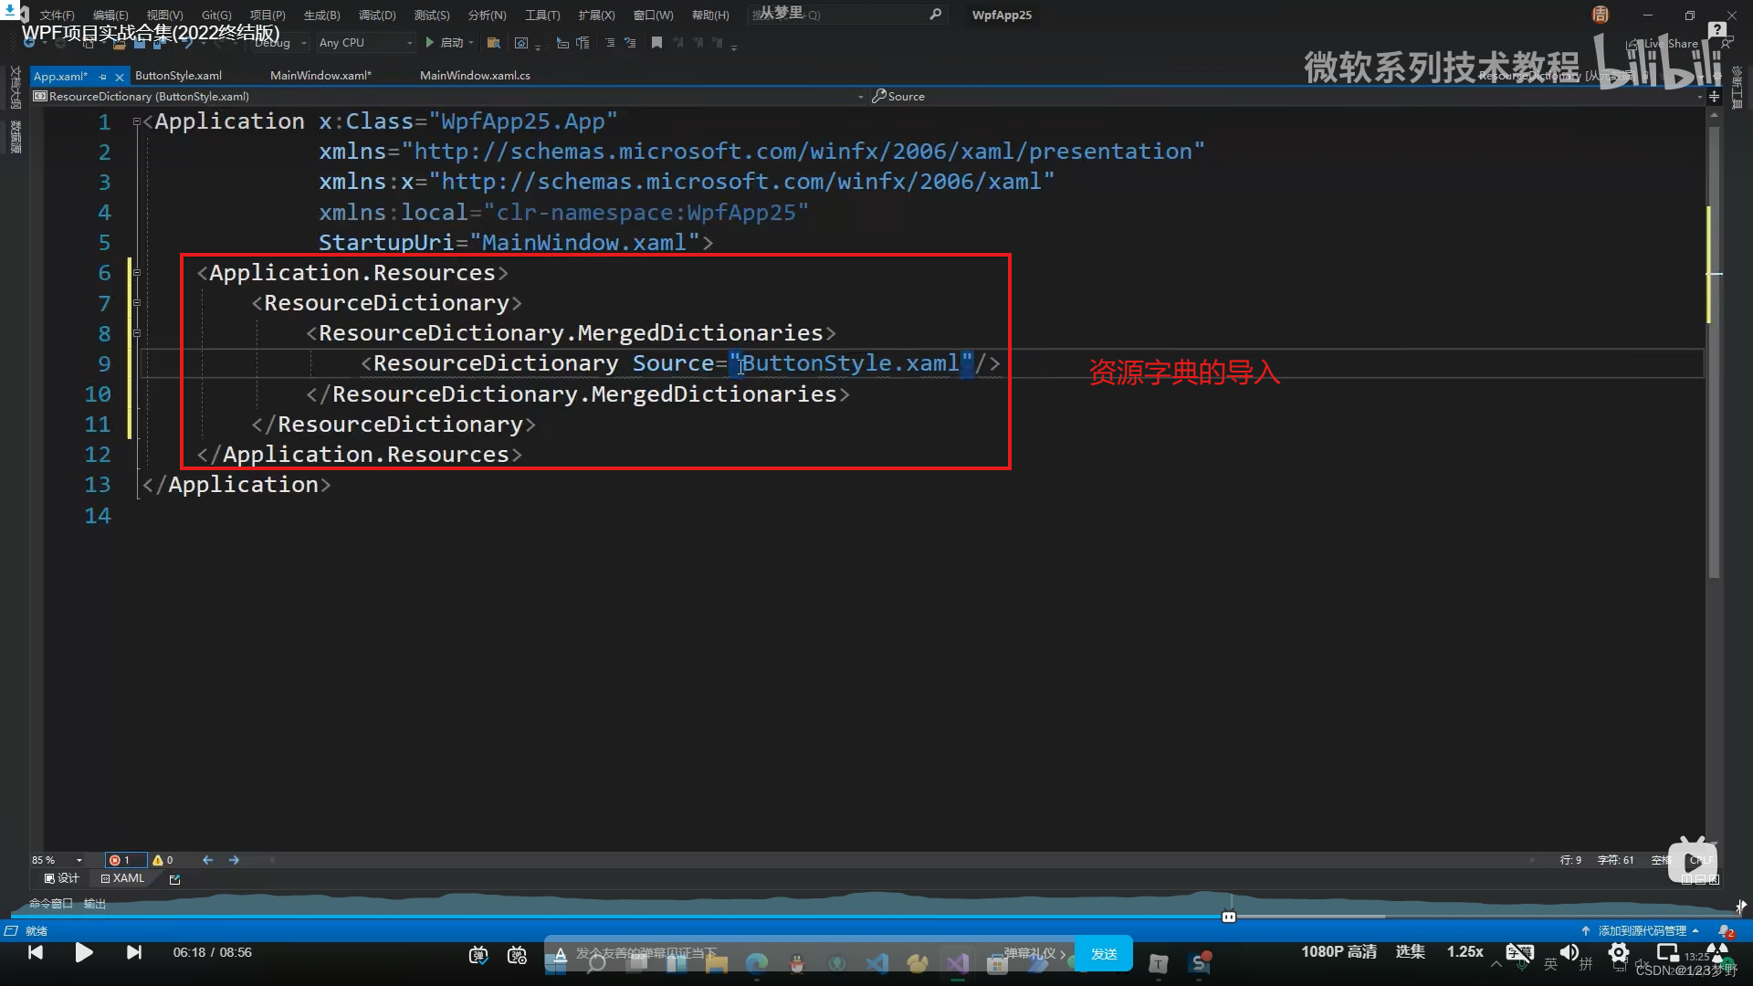Switch to the 设计 design view
Image resolution: width=1753 pixels, height=986 pixels.
click(x=62, y=878)
